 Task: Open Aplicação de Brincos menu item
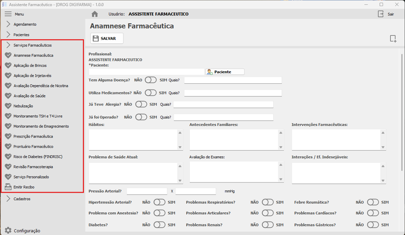30,65
